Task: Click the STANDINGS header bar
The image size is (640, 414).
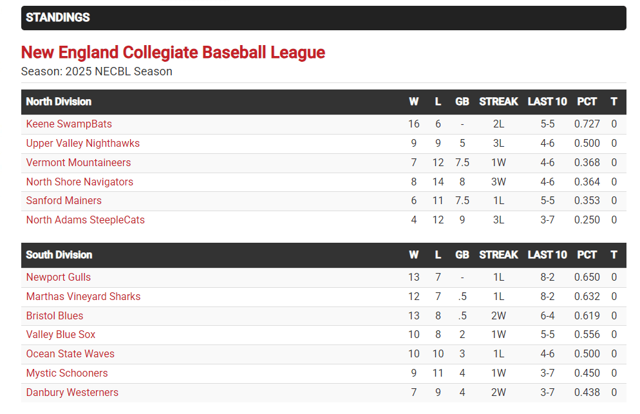Action: (323, 18)
